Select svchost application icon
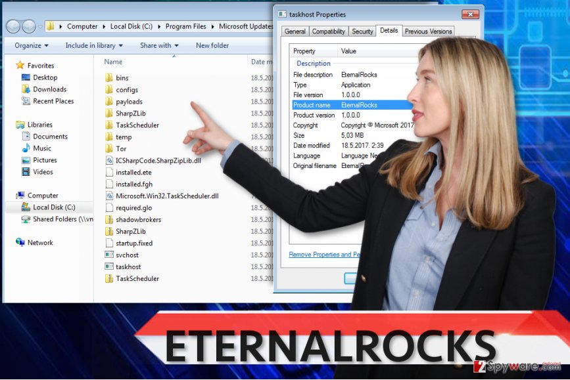Screen dimensions: 570x380 pyautogui.click(x=109, y=255)
